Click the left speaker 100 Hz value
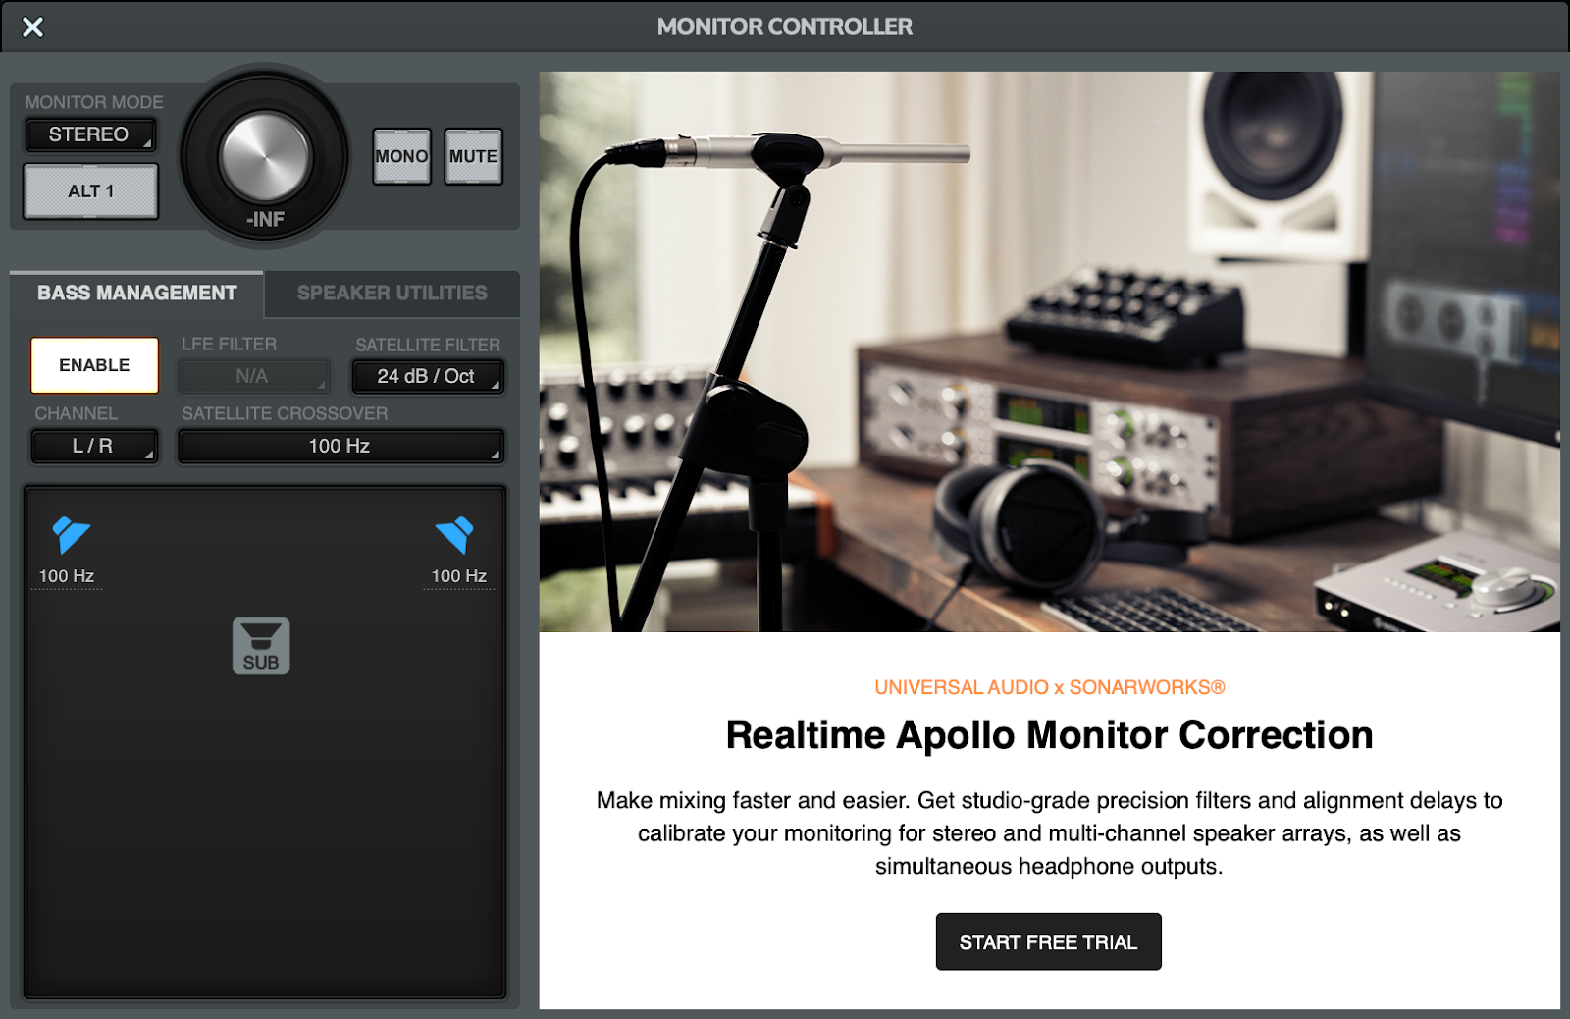This screenshot has height=1019, width=1570. tap(67, 576)
